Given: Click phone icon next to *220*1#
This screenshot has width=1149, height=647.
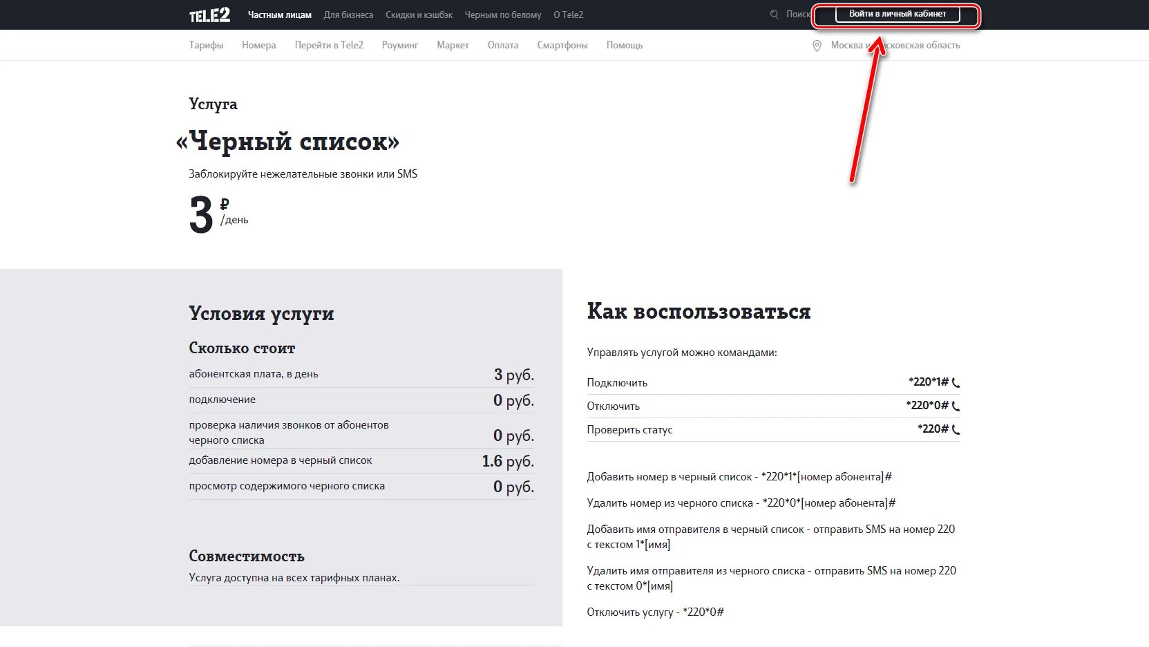Looking at the screenshot, I should click(x=956, y=382).
